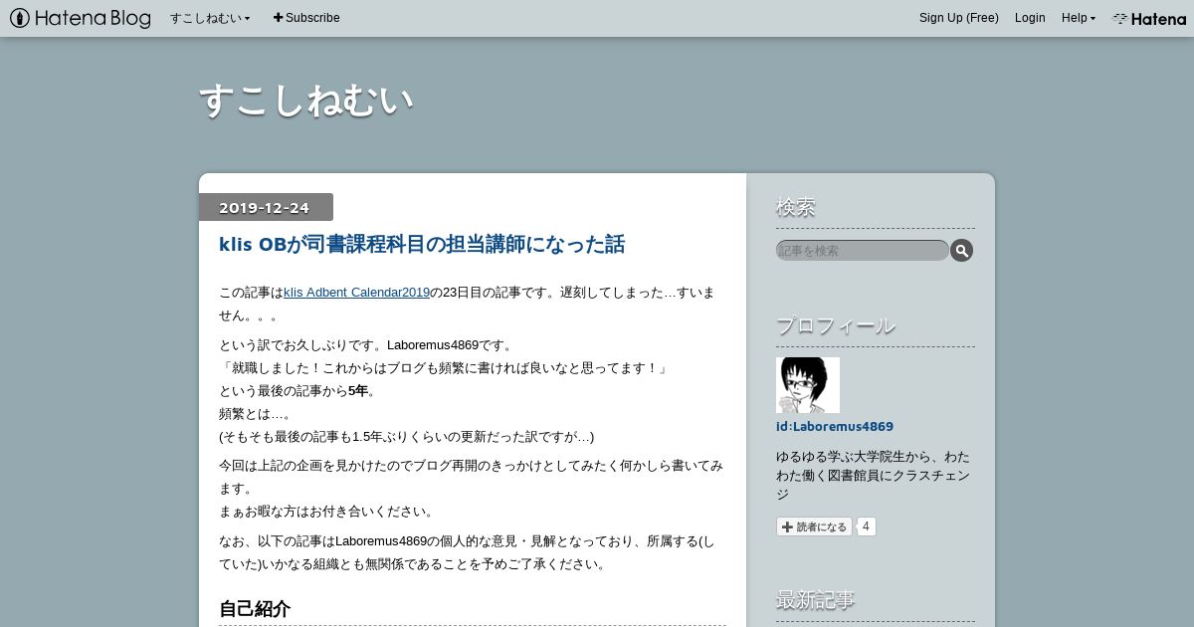This screenshot has width=1194, height=627.
Task: Click the magnifier search button
Action: (x=961, y=251)
